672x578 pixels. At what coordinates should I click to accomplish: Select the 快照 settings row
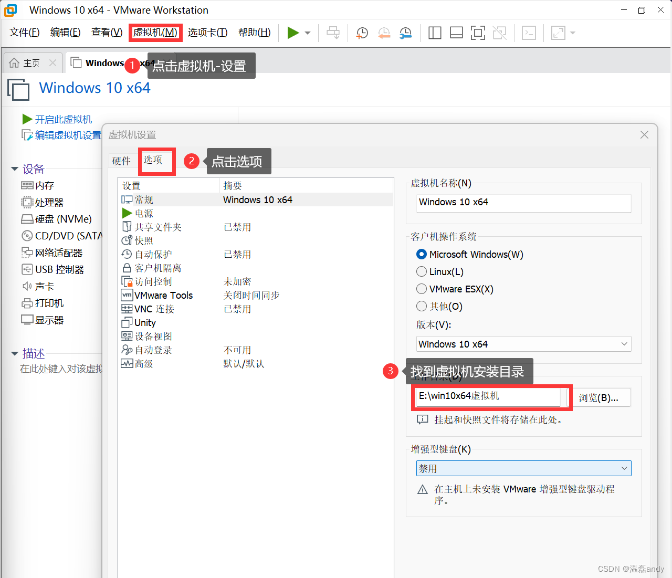(256, 240)
